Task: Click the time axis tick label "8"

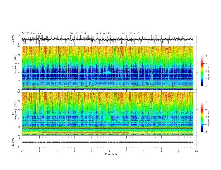Action: coord(161,151)
